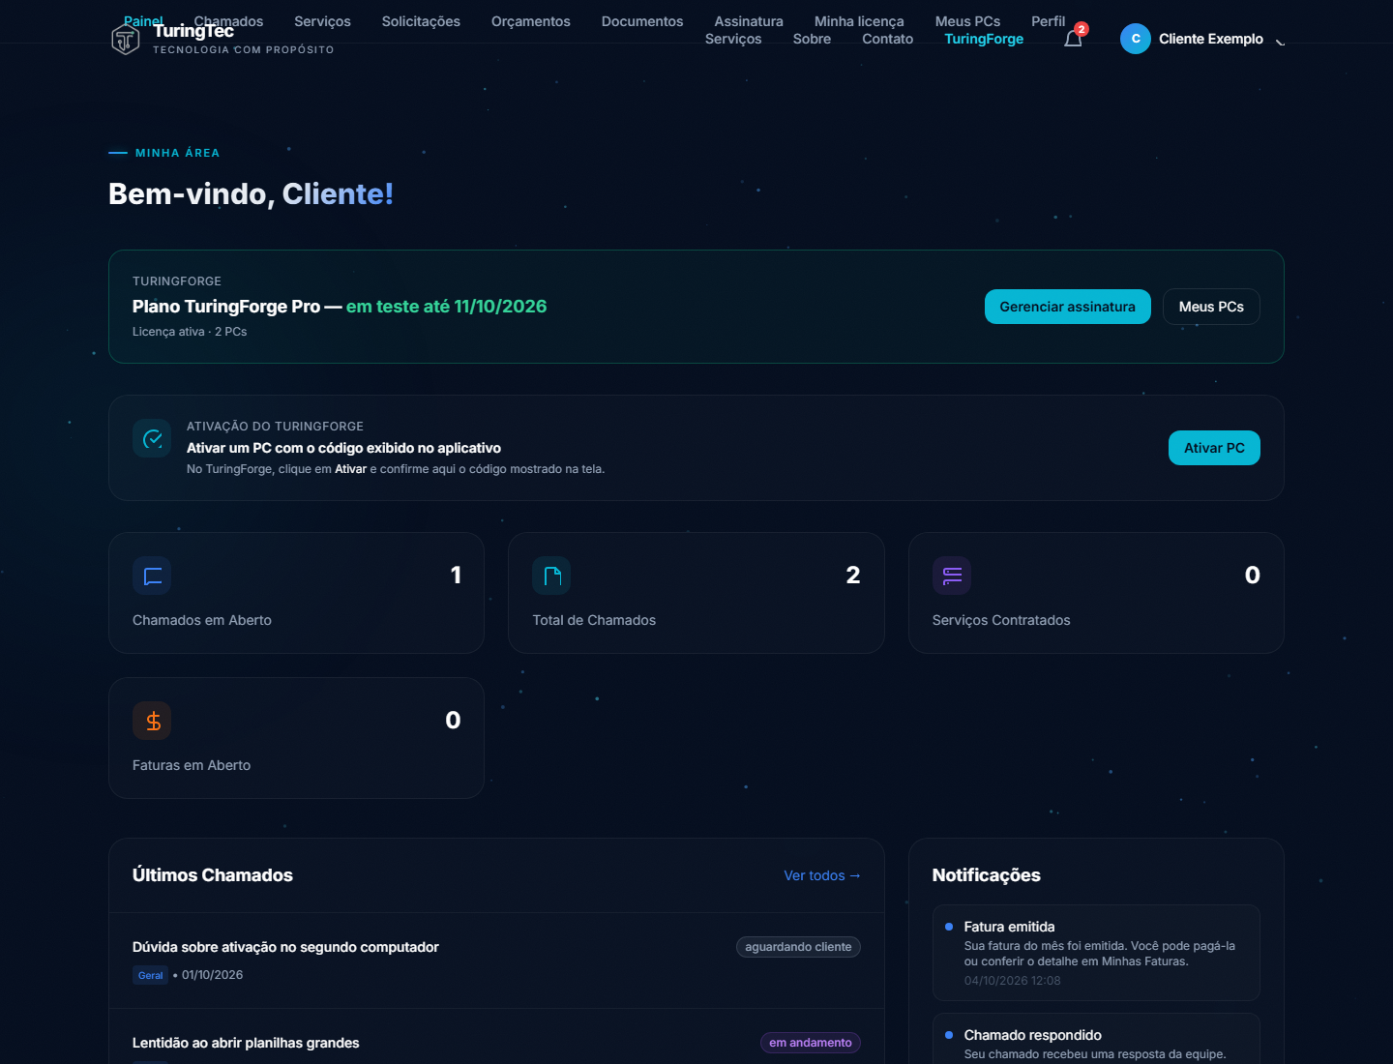Click the Faturas em Aberto card label

192,765
